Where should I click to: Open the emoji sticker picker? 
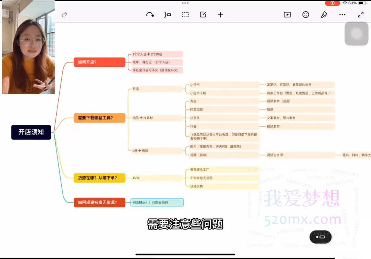click(x=305, y=15)
